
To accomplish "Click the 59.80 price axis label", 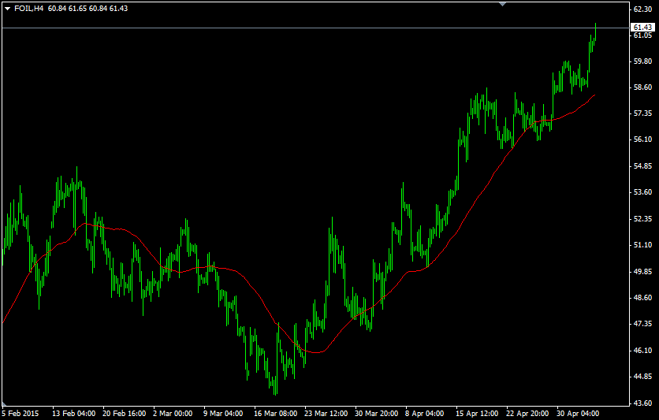I will coord(642,61).
